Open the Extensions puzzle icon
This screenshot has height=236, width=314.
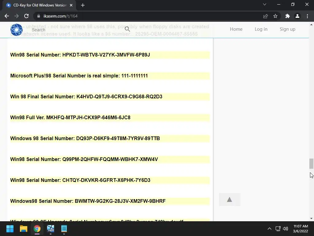tap(288, 16)
